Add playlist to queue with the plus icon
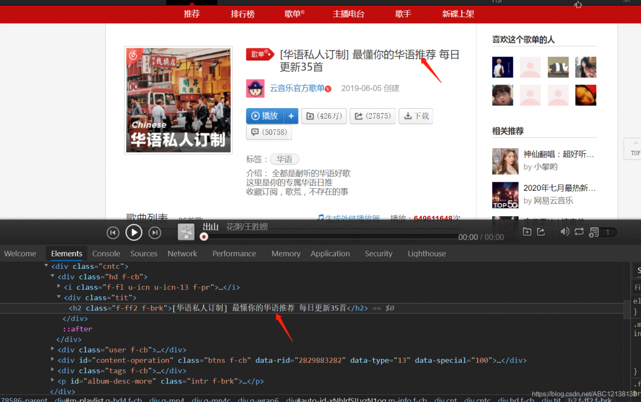The image size is (641, 402). pyautogui.click(x=290, y=116)
